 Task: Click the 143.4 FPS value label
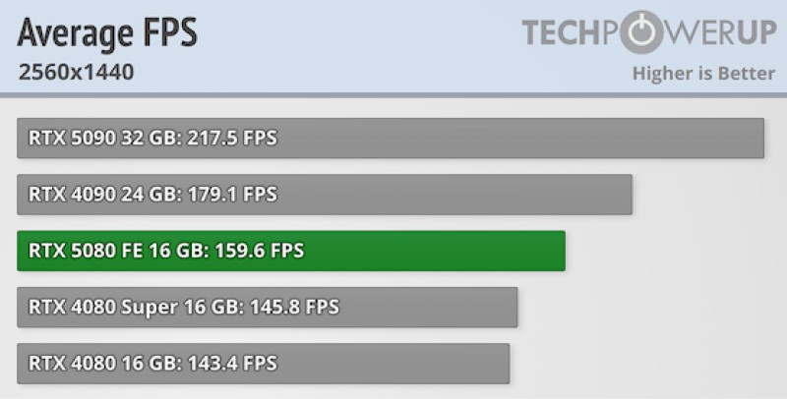click(x=232, y=364)
